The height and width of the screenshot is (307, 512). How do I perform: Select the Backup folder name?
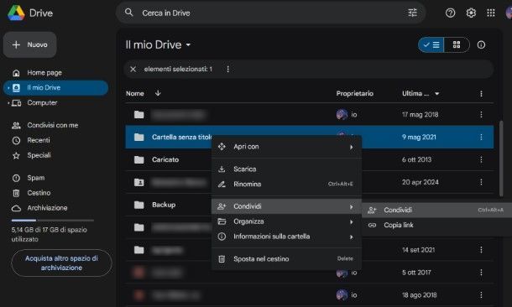pos(164,205)
